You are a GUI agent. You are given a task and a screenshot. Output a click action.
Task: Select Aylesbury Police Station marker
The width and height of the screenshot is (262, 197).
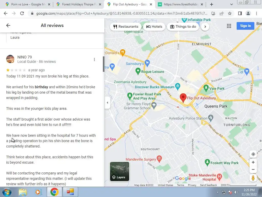pos(211,118)
